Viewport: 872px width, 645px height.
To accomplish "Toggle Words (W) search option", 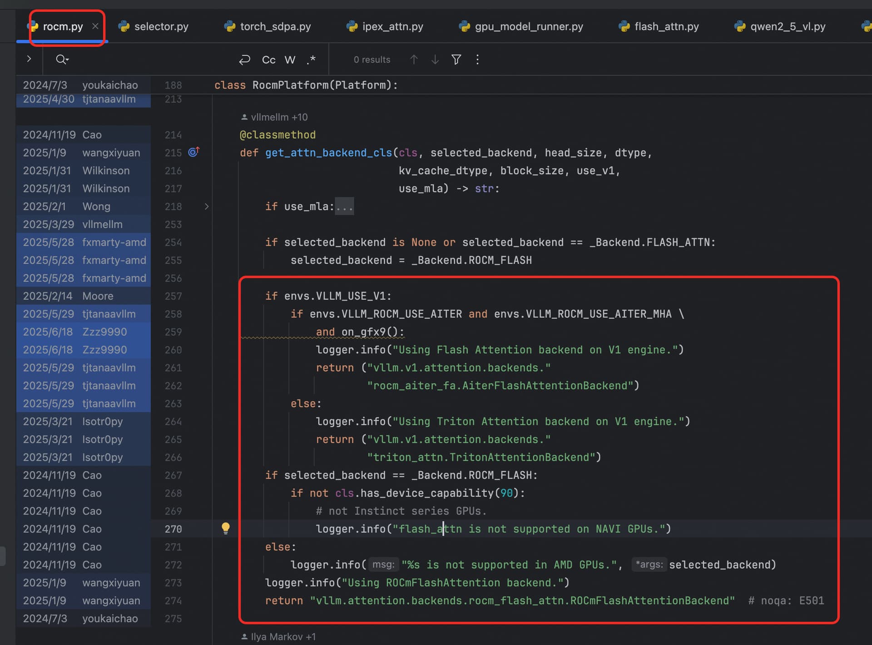I will [290, 59].
